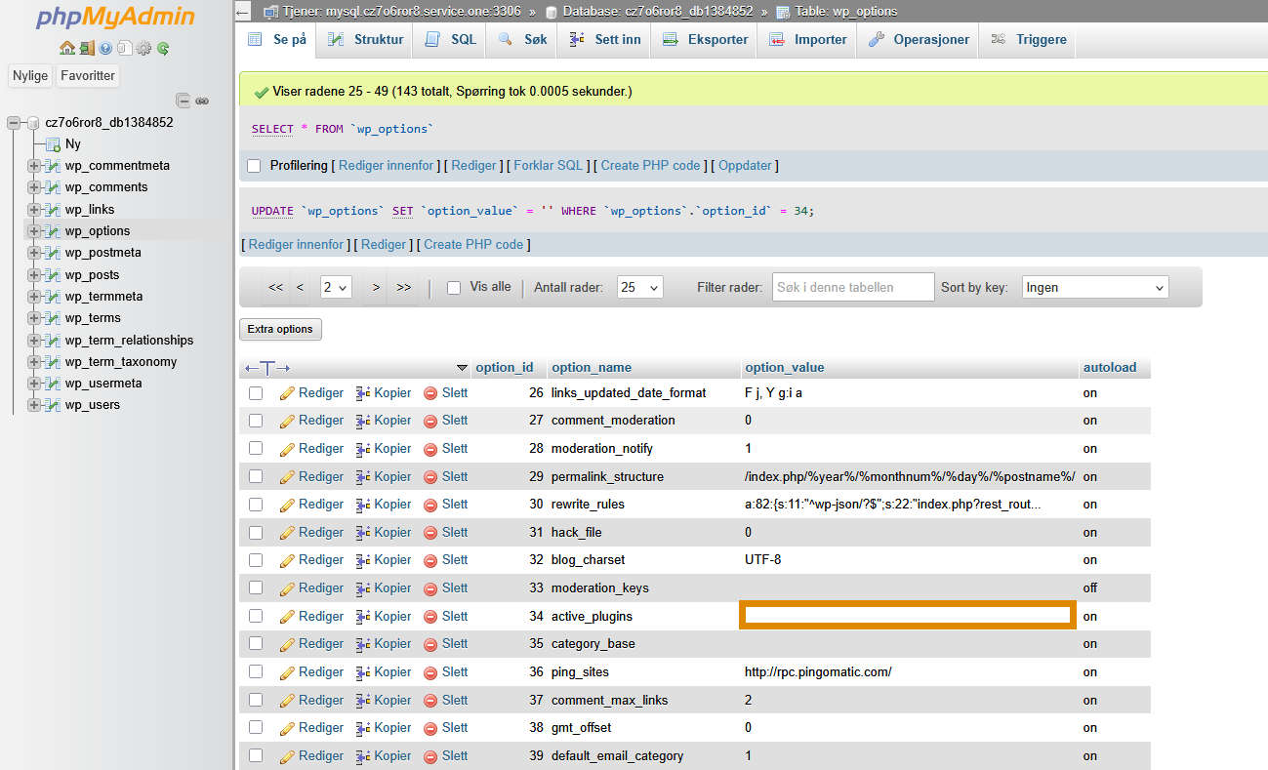Click the Extra options button
Viewport: 1268px width, 770px height.
[280, 330]
